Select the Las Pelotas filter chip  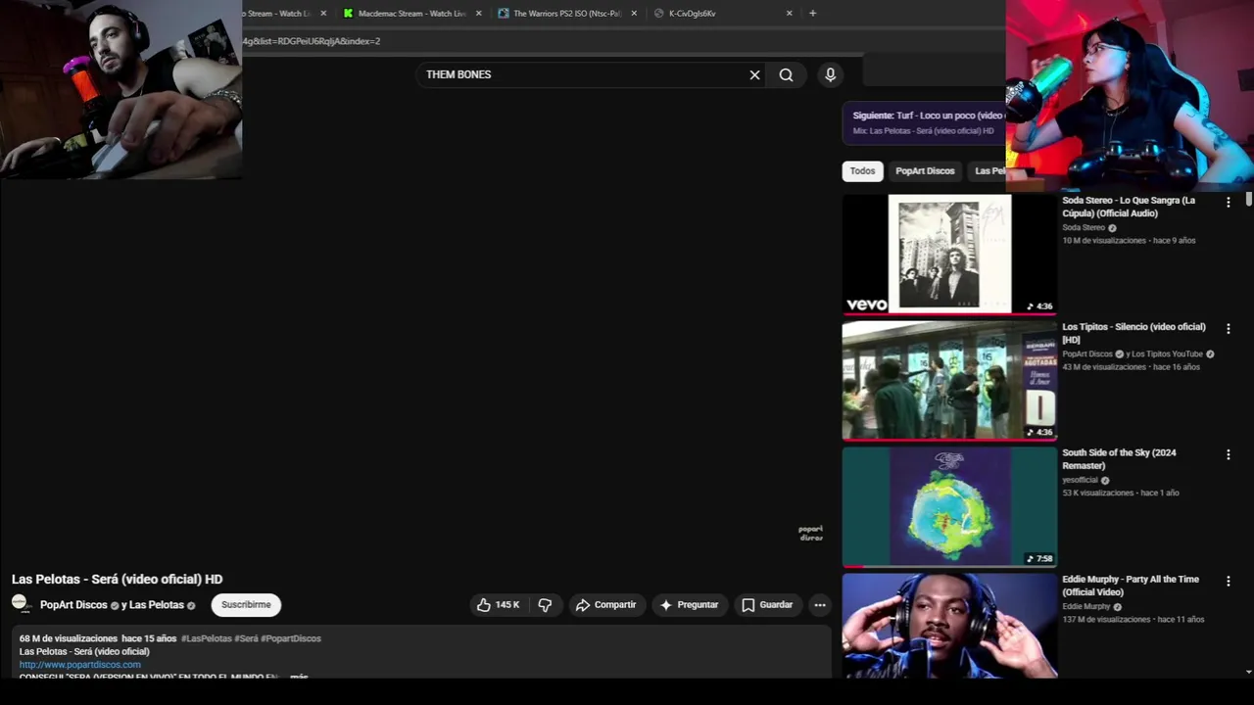coord(989,170)
